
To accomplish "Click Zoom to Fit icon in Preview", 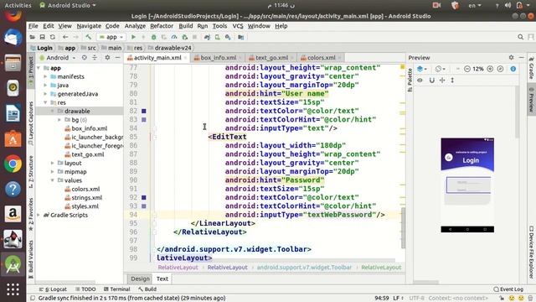I will [x=500, y=69].
